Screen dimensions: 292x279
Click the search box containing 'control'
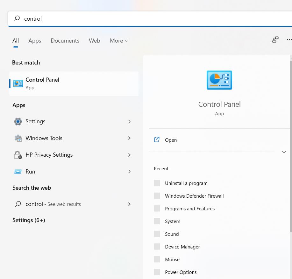(150, 18)
